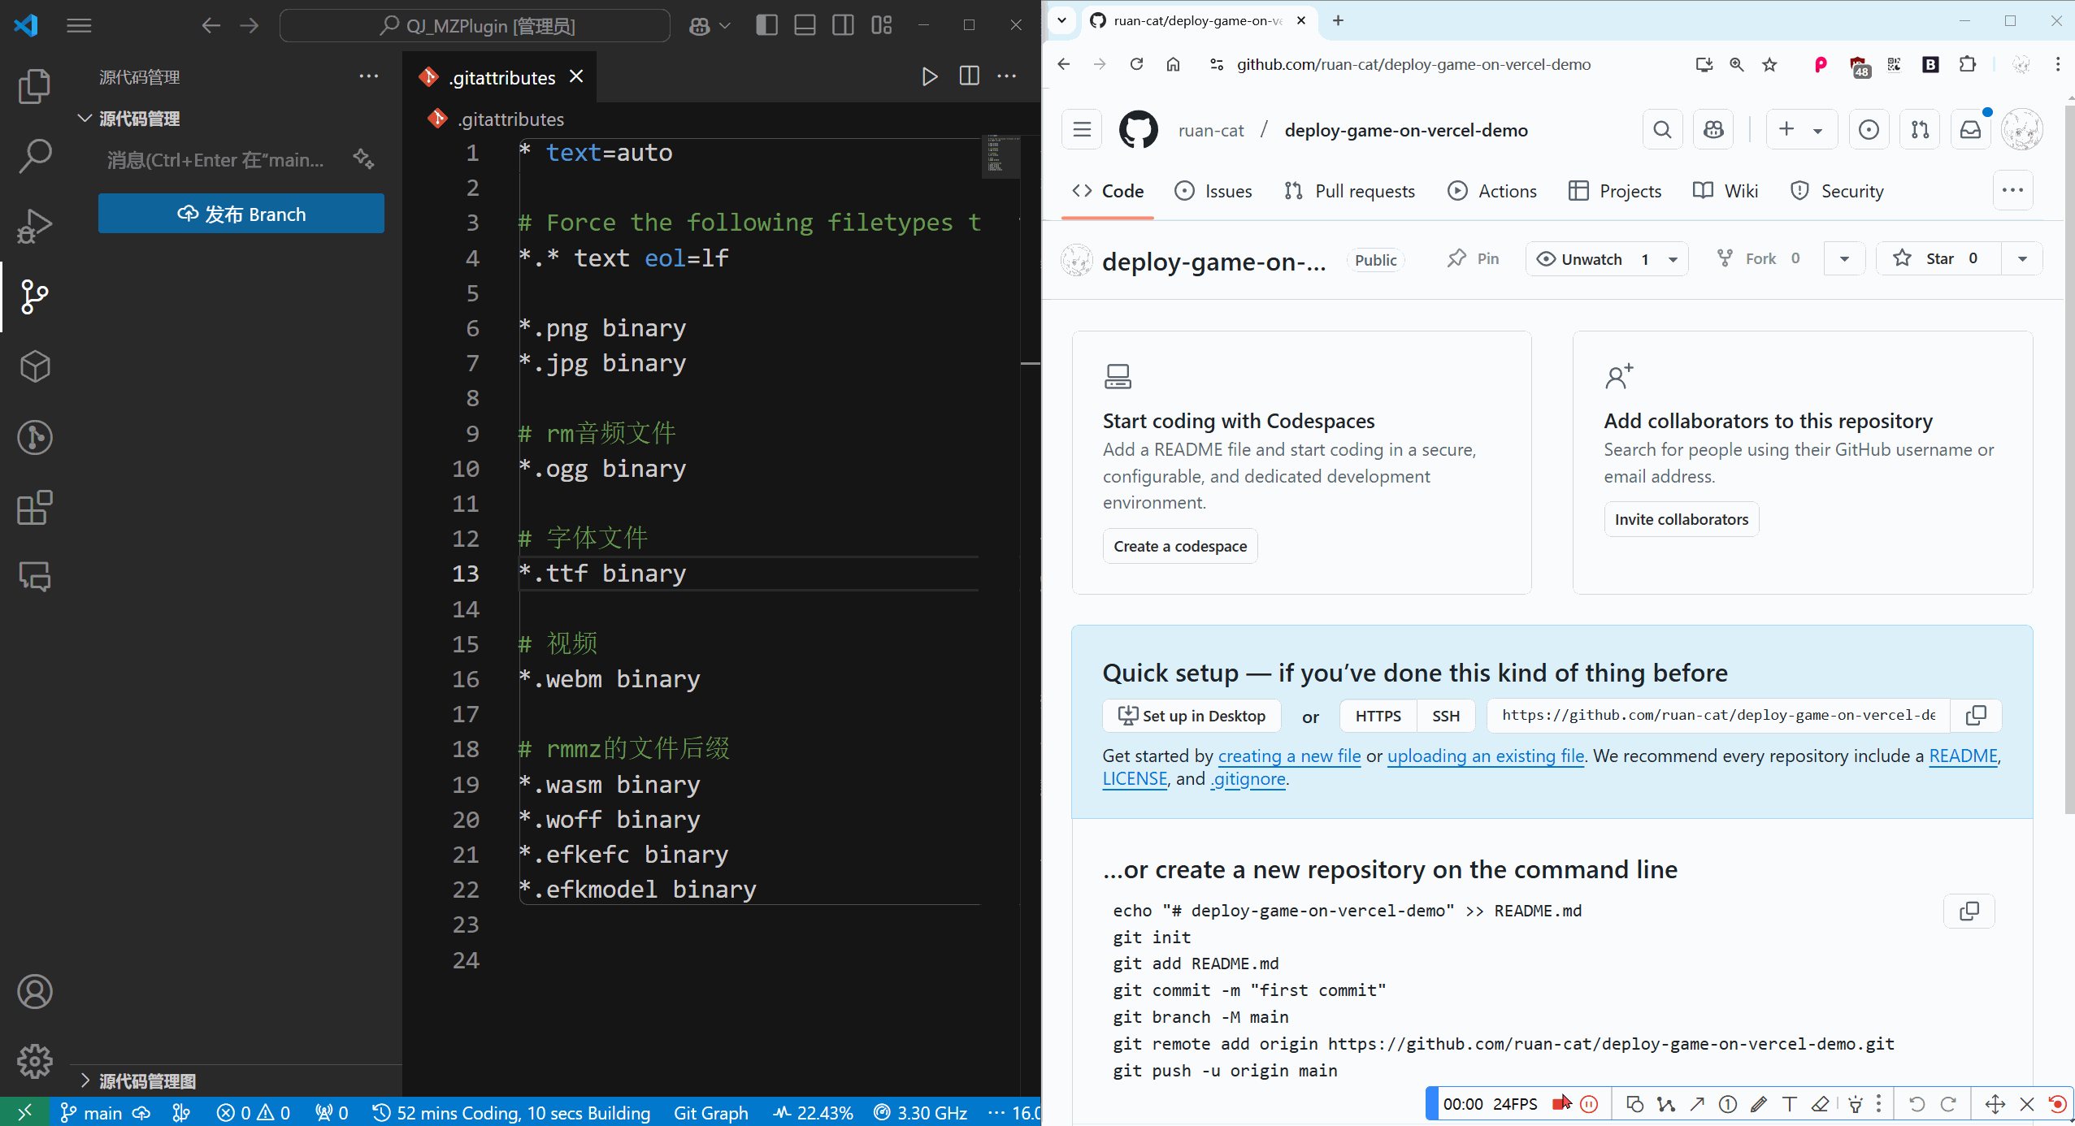Viewport: 2075px width, 1126px height.
Task: Click the sparkle generate commit message icon
Action: pyautogui.click(x=363, y=159)
